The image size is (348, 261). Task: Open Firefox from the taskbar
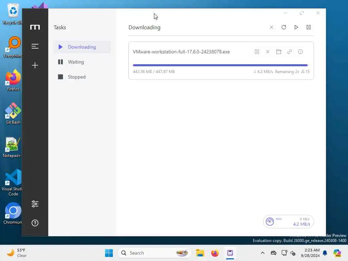click(x=215, y=253)
